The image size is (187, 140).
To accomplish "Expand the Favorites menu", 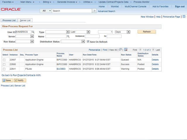I will pyautogui.click(x=8, y=2).
